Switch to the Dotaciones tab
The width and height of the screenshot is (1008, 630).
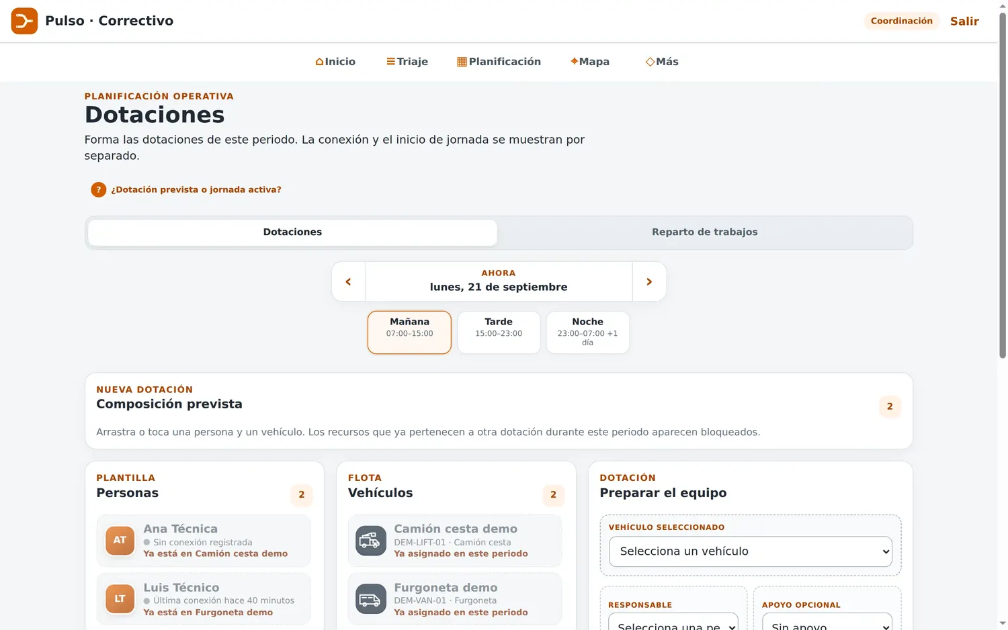coord(292,232)
